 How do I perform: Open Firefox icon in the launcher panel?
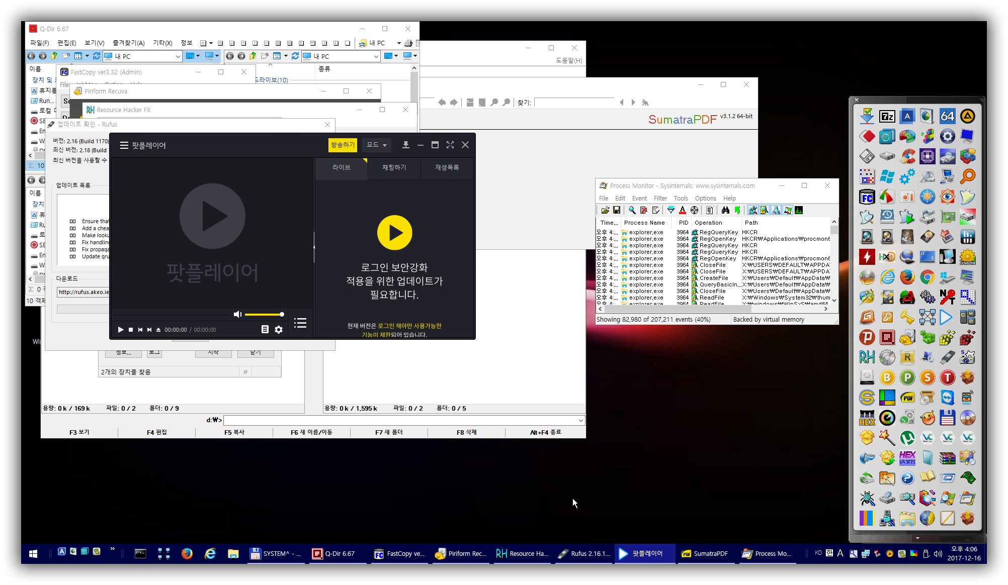point(907,277)
